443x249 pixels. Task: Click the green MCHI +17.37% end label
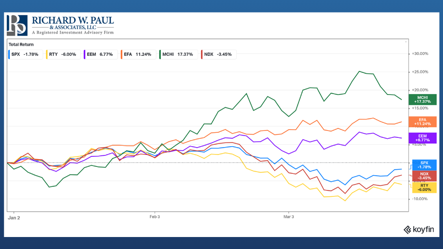click(423, 99)
